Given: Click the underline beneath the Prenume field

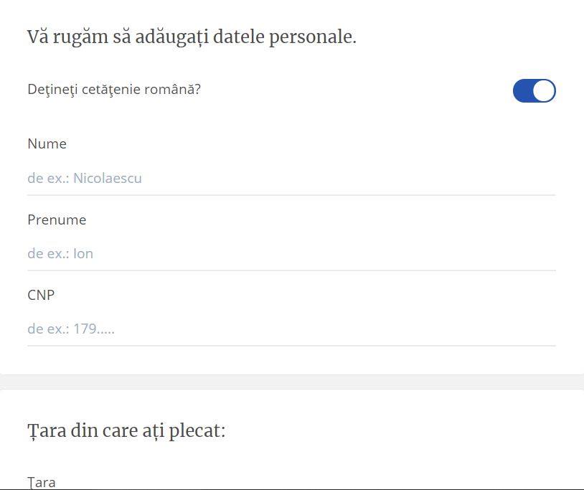Looking at the screenshot, I should pyautogui.click(x=291, y=270).
